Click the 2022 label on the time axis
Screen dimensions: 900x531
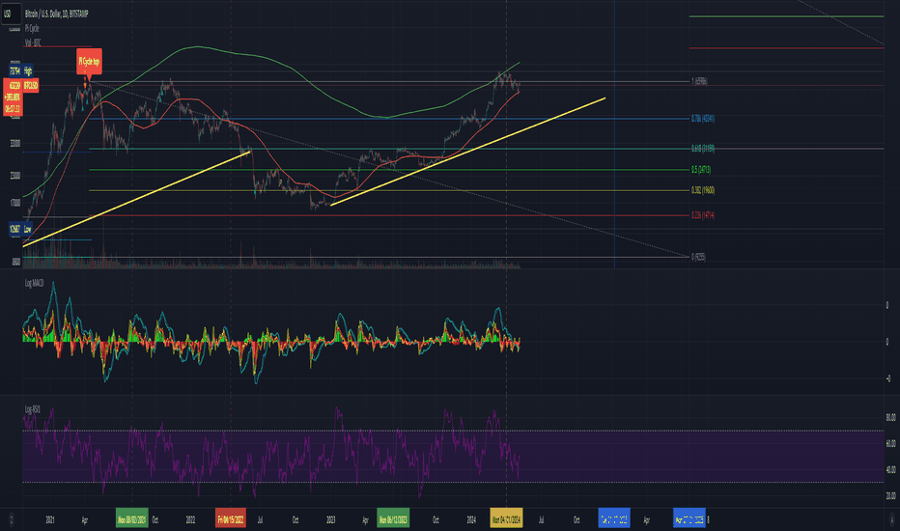pyautogui.click(x=190, y=520)
